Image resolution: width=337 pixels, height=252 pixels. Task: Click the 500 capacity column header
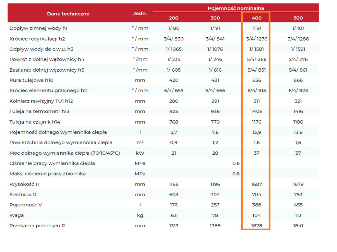[298, 18]
